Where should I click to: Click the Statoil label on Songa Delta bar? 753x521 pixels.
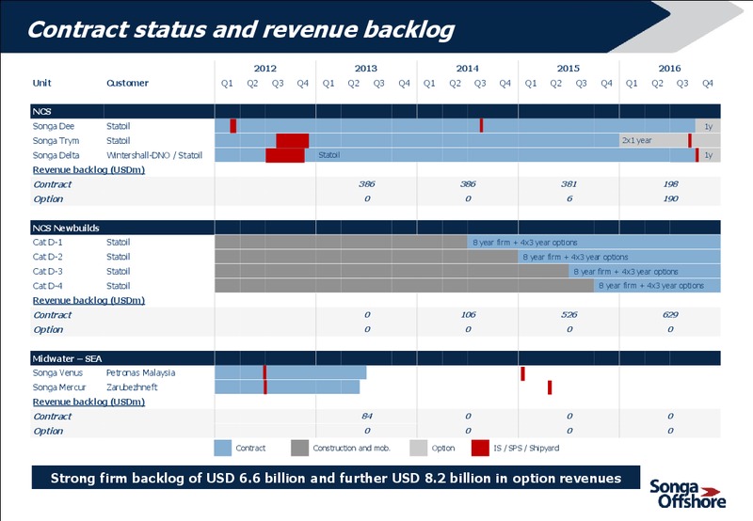coord(328,155)
